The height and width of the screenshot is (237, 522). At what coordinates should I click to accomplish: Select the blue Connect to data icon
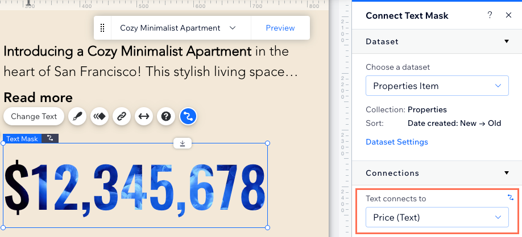[x=188, y=116]
